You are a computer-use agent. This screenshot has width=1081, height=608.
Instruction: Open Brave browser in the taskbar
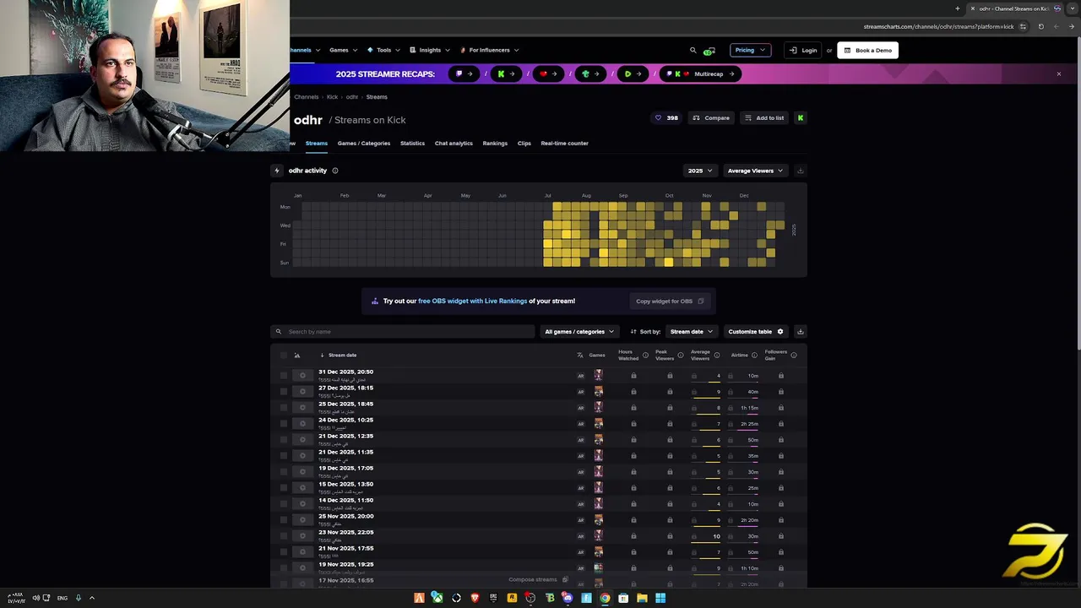pyautogui.click(x=475, y=598)
